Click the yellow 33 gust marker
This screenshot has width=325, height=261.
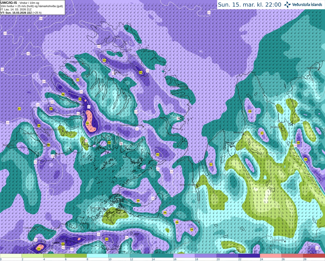pos(80,99)
